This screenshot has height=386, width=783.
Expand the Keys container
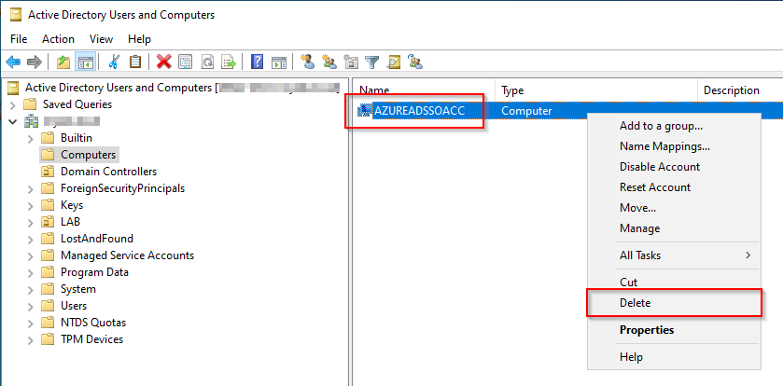[x=31, y=205]
